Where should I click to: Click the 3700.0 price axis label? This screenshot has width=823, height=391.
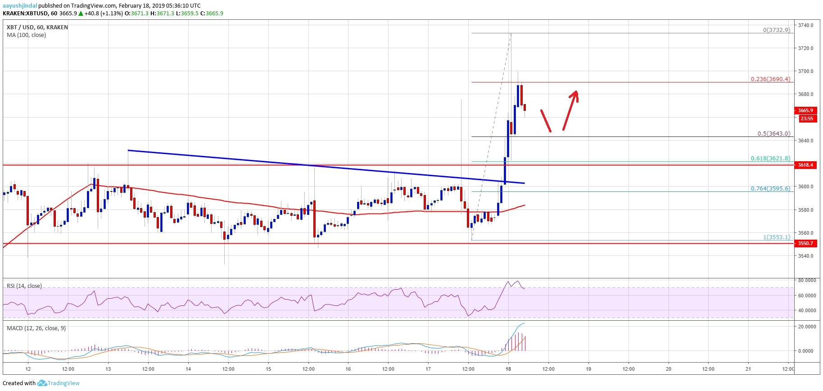click(x=806, y=71)
